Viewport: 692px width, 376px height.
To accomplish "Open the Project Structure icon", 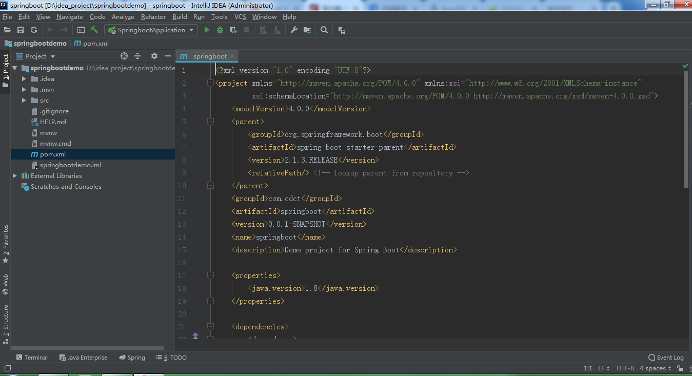I will point(307,30).
